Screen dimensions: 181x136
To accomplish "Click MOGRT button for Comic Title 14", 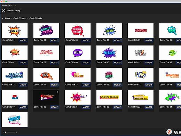I will (x=54, y=85).
